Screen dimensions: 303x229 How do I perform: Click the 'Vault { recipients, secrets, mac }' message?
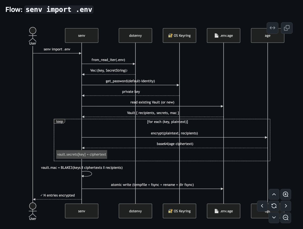click(x=153, y=113)
